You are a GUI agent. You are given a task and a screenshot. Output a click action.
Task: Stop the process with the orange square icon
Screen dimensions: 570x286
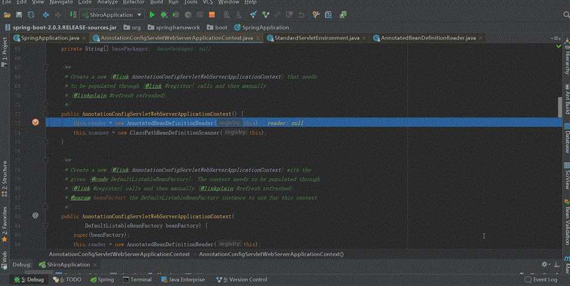tap(212, 15)
